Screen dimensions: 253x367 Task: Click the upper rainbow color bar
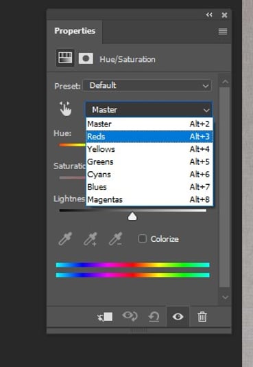pos(132,265)
